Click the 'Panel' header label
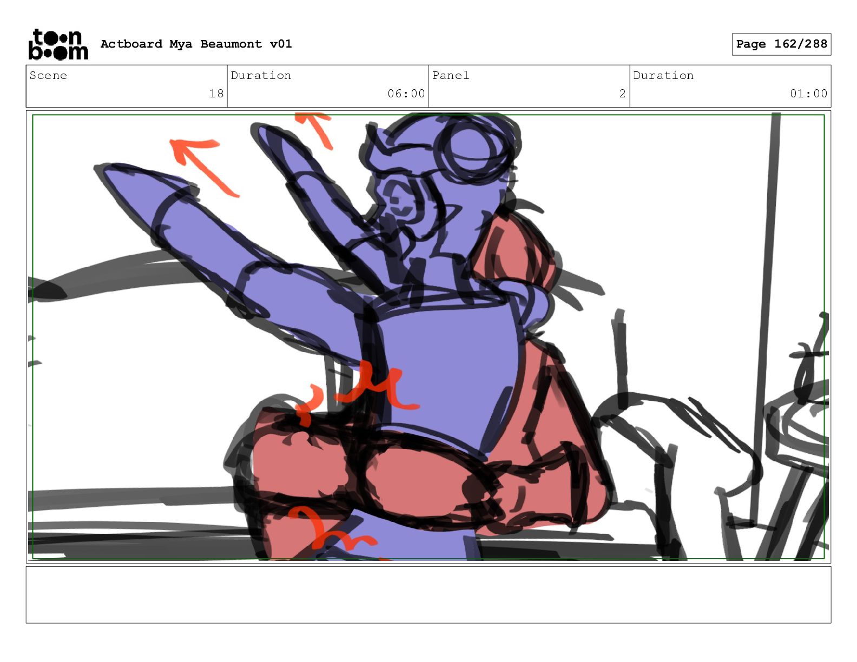 point(451,75)
